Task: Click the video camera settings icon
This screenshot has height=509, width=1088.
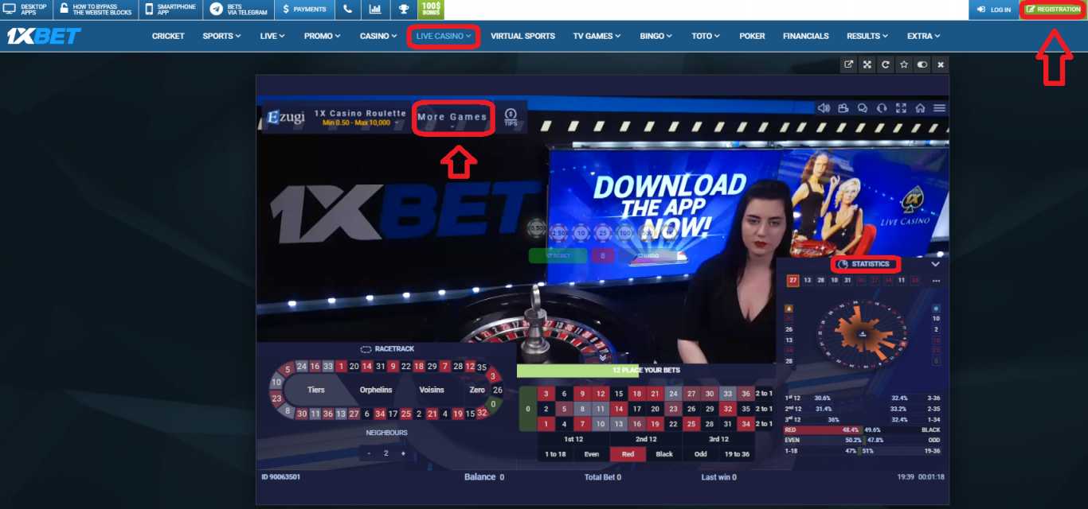Action: [x=843, y=108]
